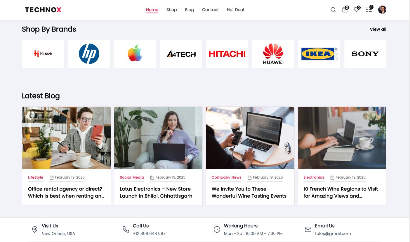Open the user profile avatar
The width and height of the screenshot is (410, 242).
point(382,10)
